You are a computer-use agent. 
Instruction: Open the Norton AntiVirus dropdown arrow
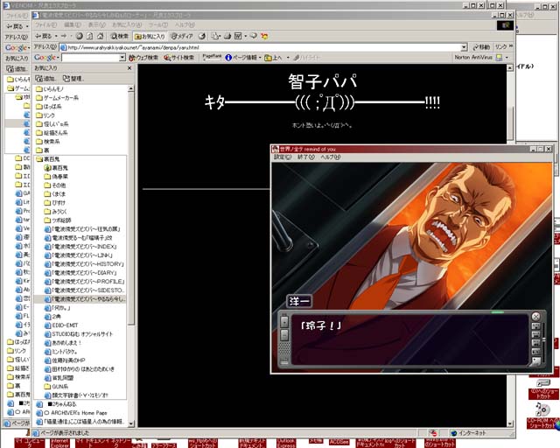507,57
